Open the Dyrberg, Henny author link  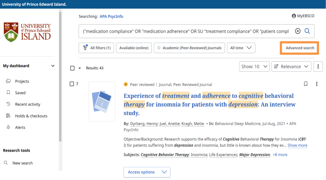click(144, 124)
